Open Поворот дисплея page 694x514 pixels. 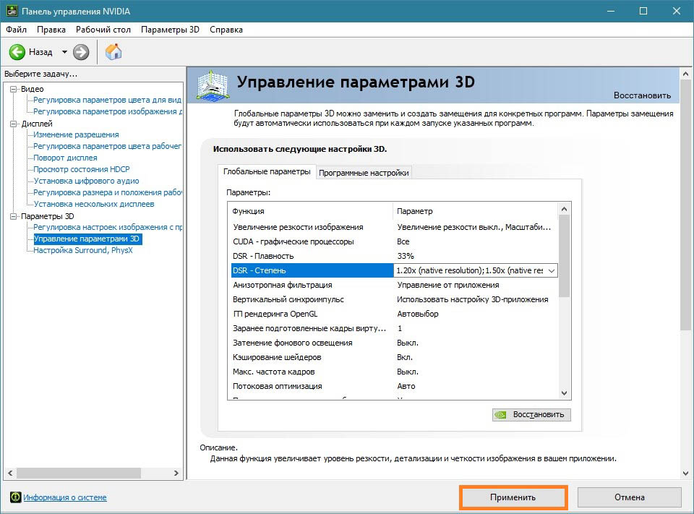click(x=65, y=158)
